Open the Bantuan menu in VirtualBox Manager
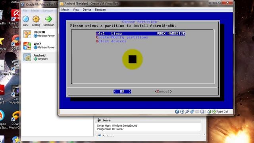This screenshot has width=254, height=143. [x=48, y=11]
